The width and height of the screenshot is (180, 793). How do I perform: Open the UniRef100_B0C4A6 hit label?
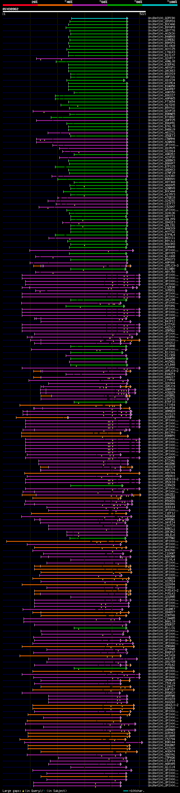coord(161,24)
